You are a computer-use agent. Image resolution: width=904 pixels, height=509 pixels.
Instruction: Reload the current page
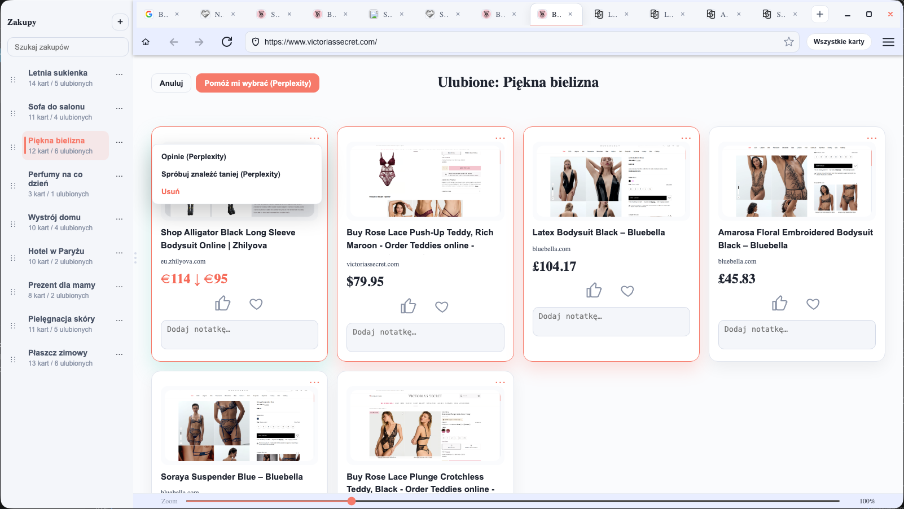click(227, 42)
